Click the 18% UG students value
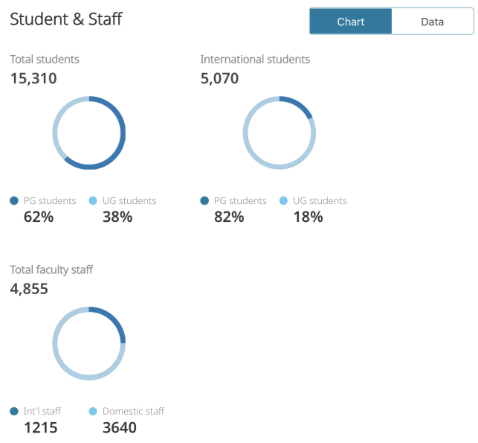 point(309,217)
